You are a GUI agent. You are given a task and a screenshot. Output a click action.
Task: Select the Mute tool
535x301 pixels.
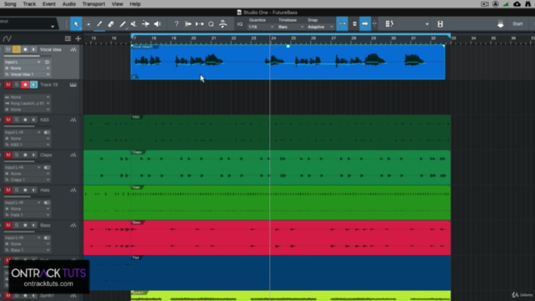click(x=134, y=24)
